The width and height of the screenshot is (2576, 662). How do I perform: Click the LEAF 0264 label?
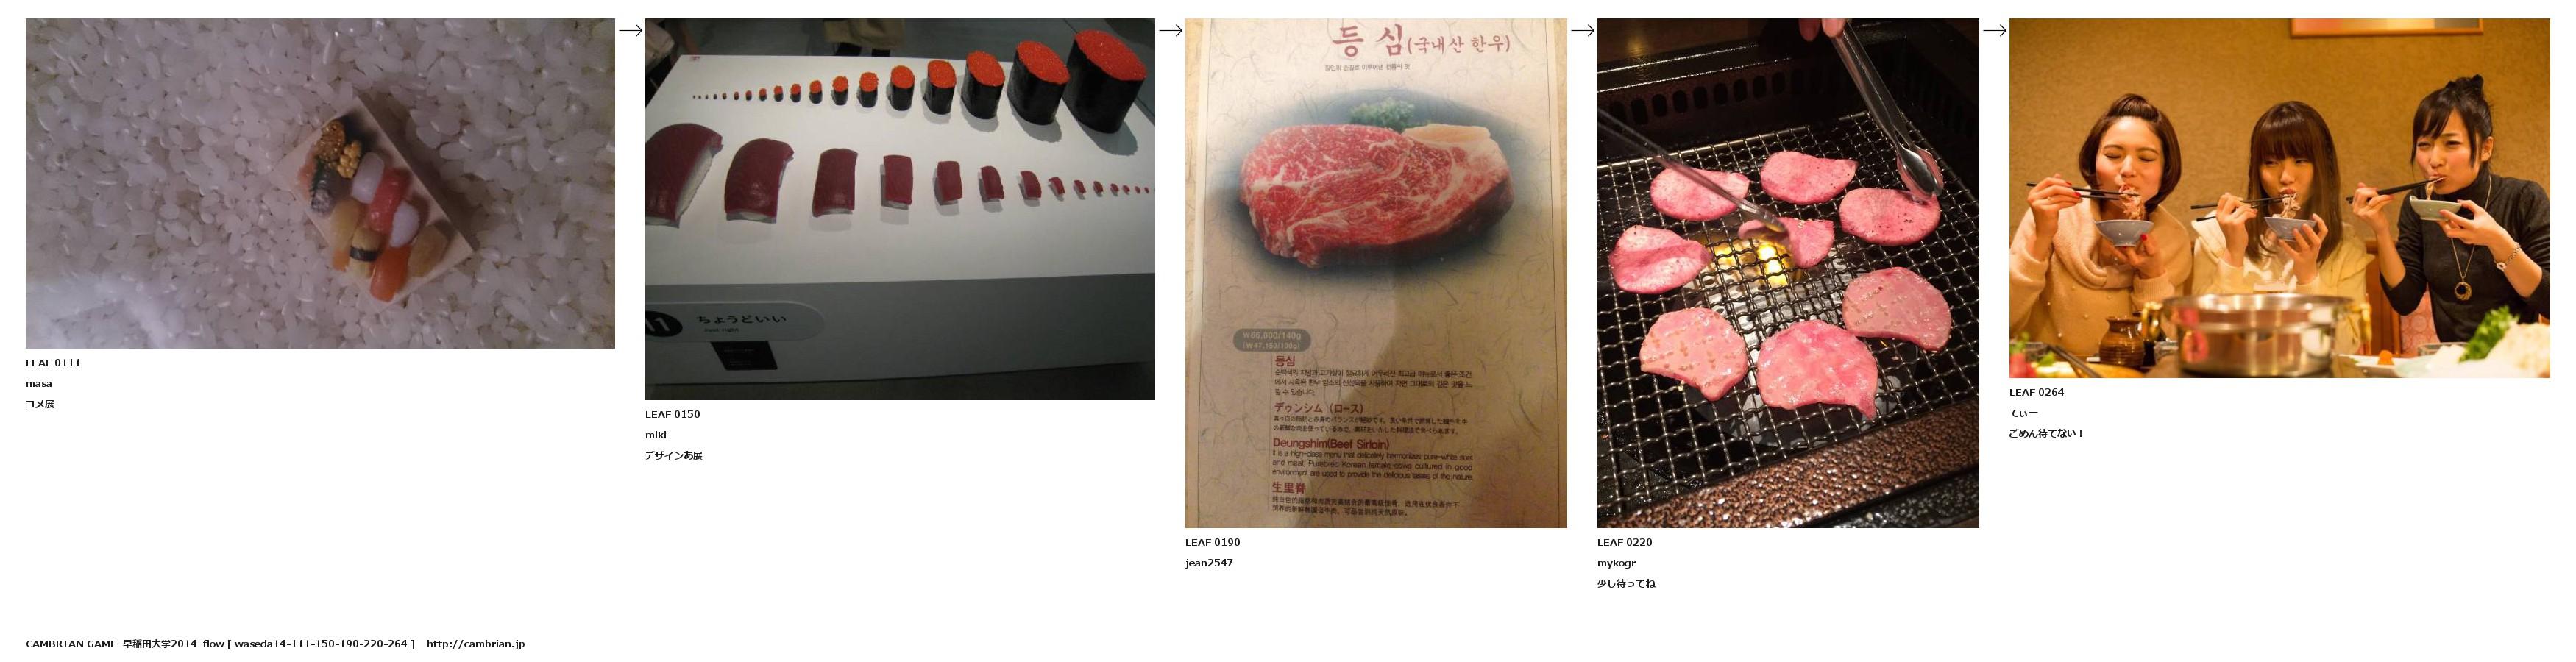pos(2036,392)
